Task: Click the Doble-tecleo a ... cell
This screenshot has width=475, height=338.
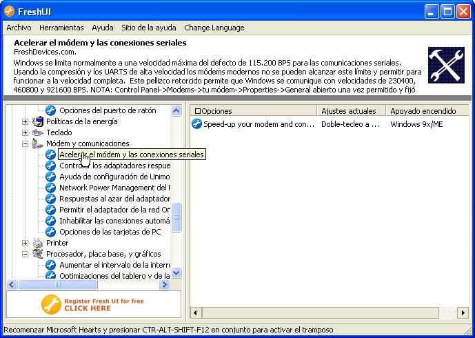Action: [x=350, y=124]
